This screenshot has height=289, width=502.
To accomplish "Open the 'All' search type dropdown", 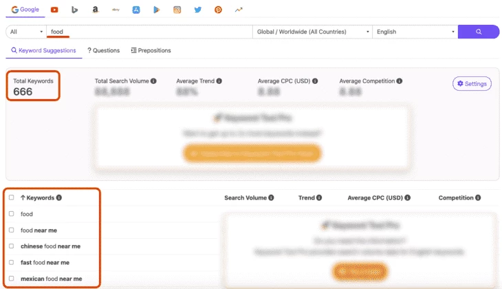I will pyautogui.click(x=26, y=32).
